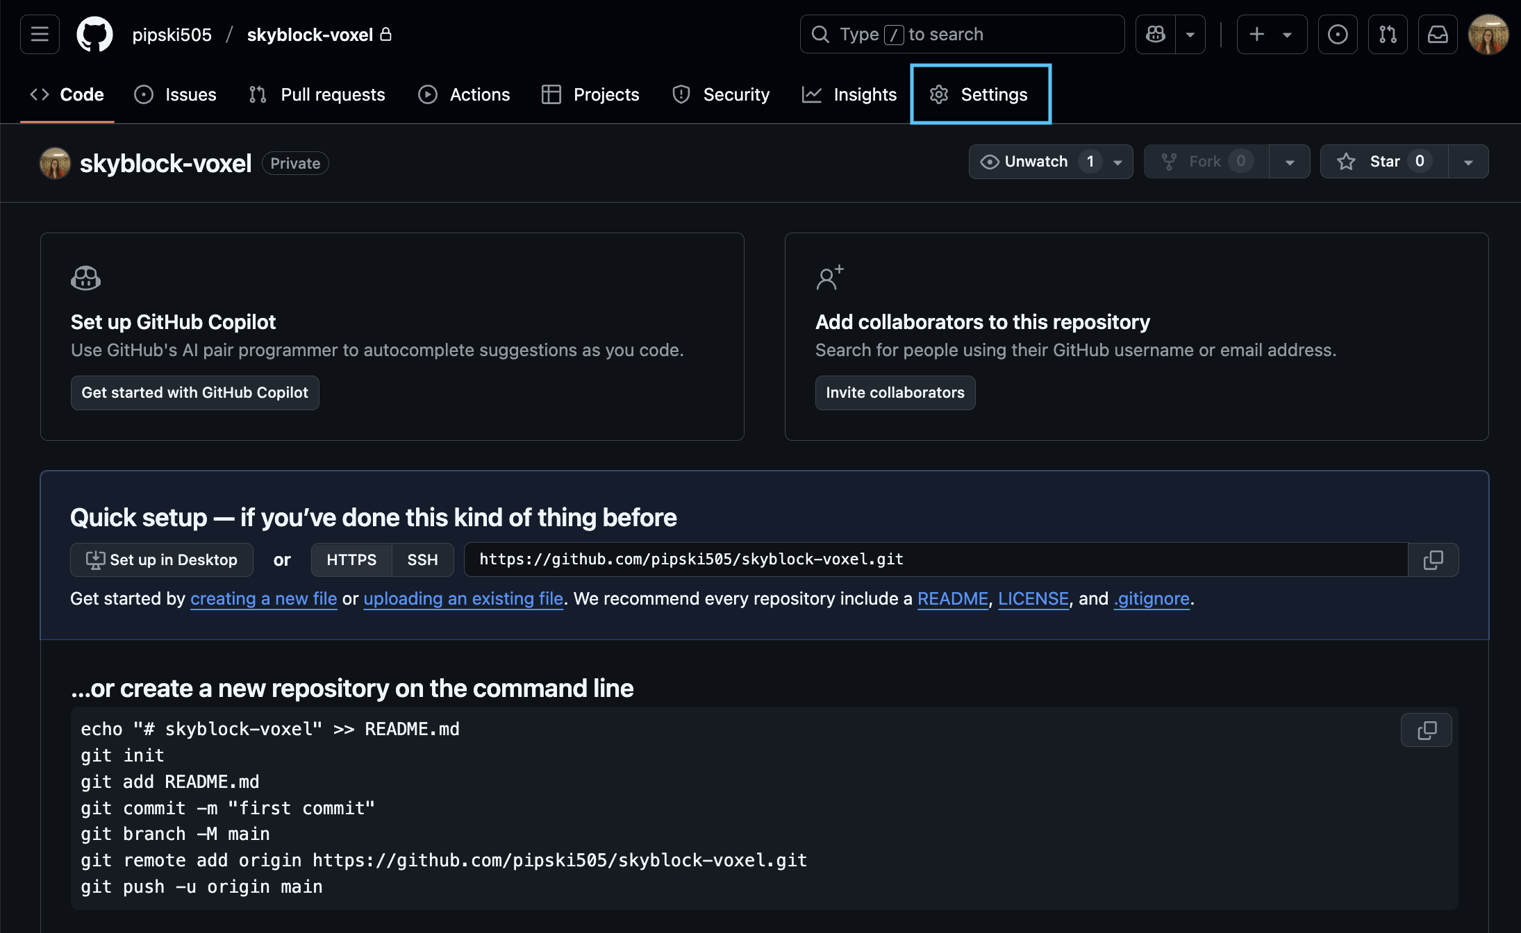The width and height of the screenshot is (1521, 933).
Task: Copy the clone URL to clipboard
Action: (x=1433, y=560)
